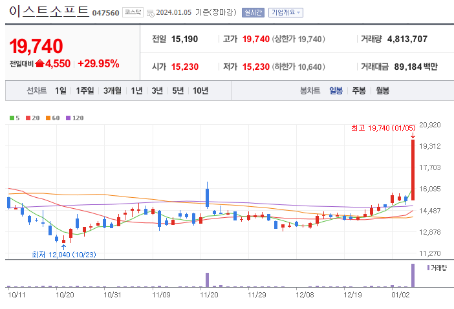This screenshot has height=309, width=454.
Task: Click the current price 19,740
Action: (x=36, y=46)
